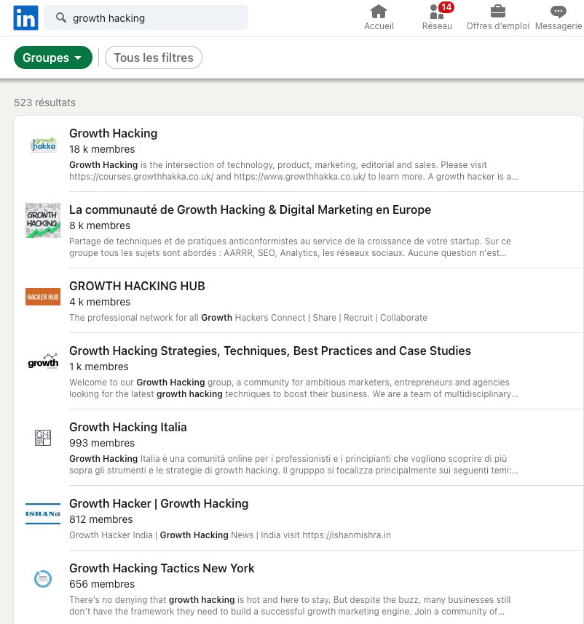
Task: Click the growth hacking search field
Action: coord(146,17)
